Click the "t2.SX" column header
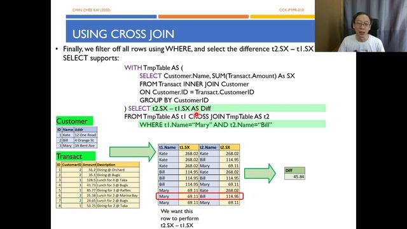Image resolution: width=407 pixels, height=229 pixels. coord(229,147)
